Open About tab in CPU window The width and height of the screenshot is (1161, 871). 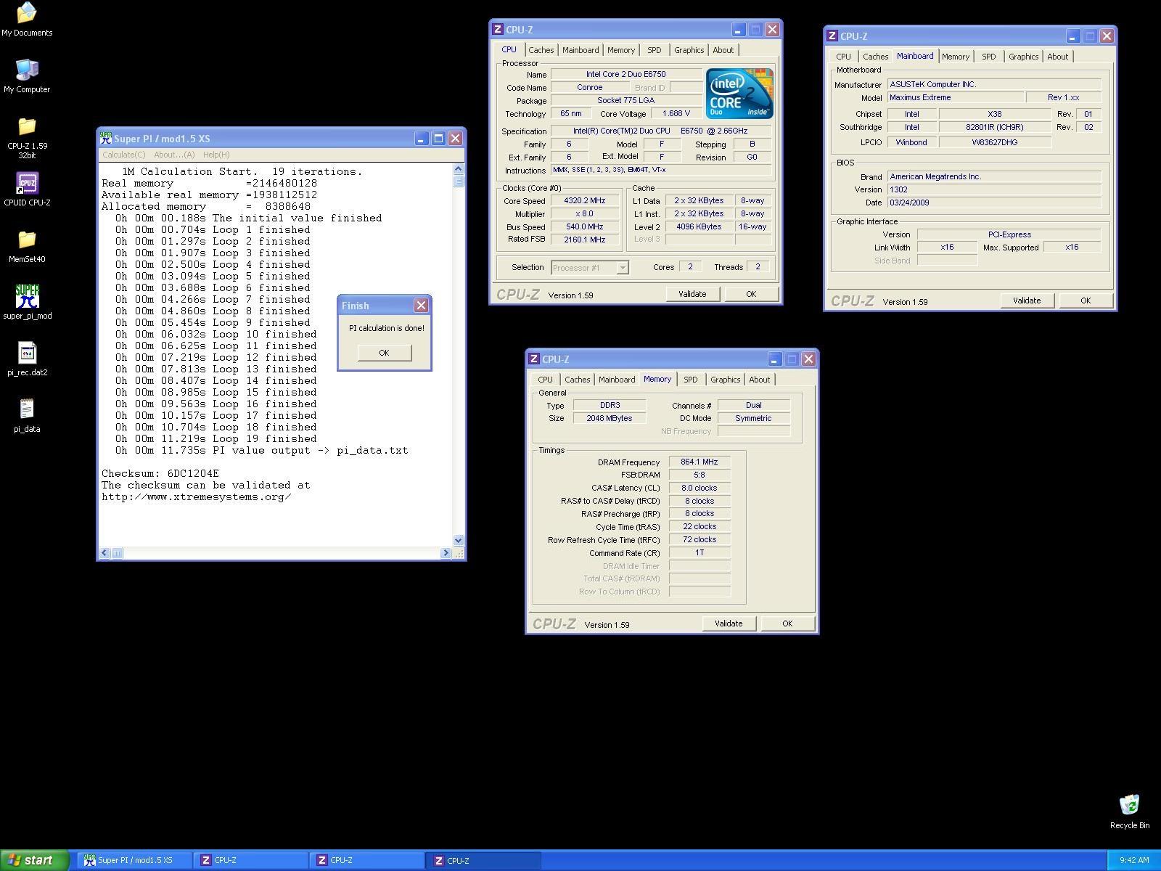[723, 50]
